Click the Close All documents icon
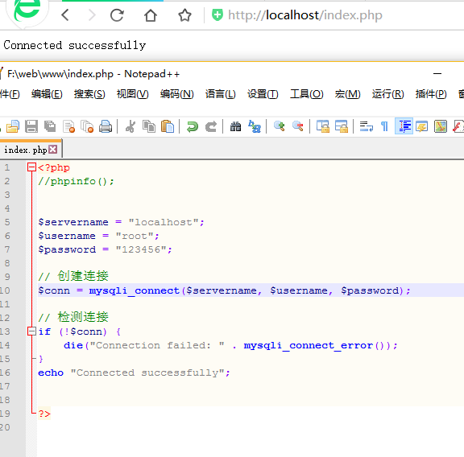 coord(87,126)
